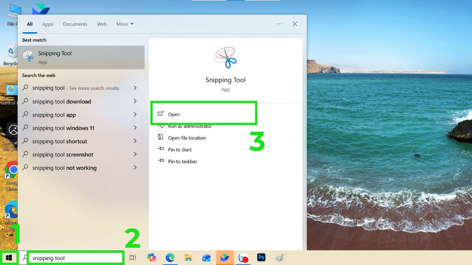
Task: Launch Microsoft Edge from the taskbar
Action: 170,258
